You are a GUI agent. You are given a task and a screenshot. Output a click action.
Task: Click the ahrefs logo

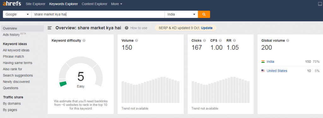pos(12,4)
